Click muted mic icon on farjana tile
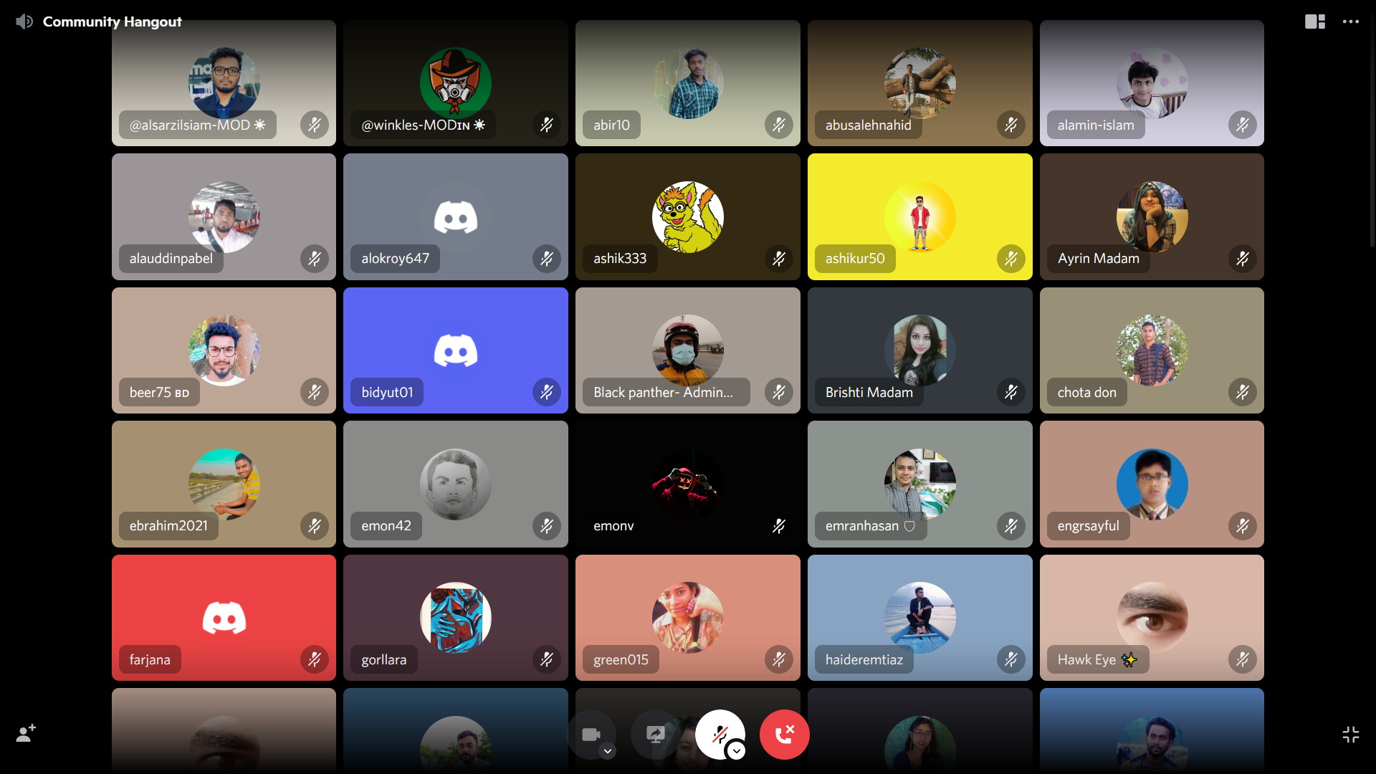This screenshot has height=774, width=1376. (x=314, y=659)
